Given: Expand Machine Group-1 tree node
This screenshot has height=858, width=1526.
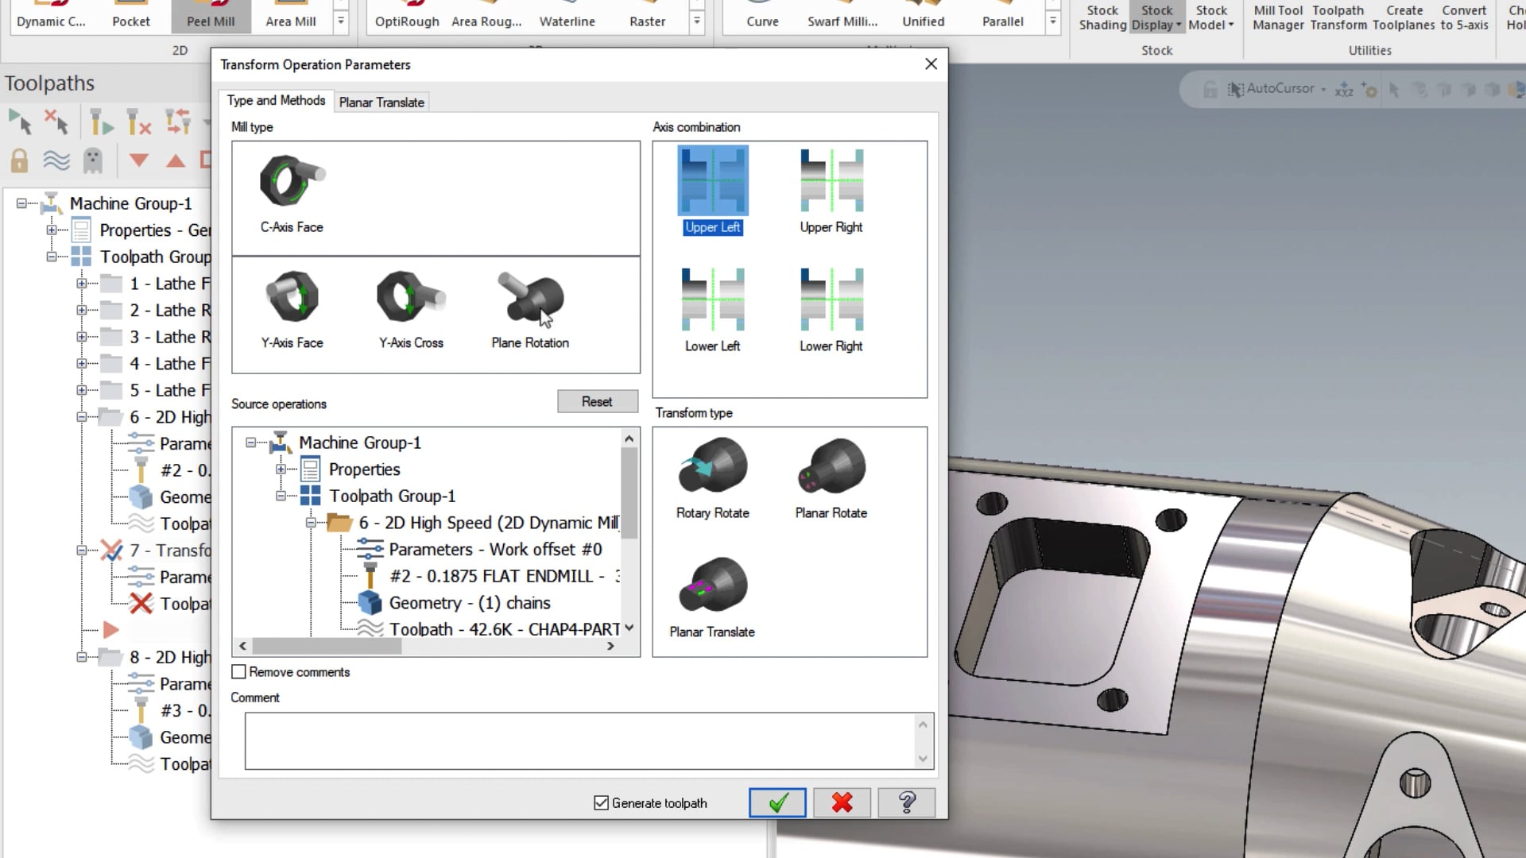Looking at the screenshot, I should [x=21, y=203].
